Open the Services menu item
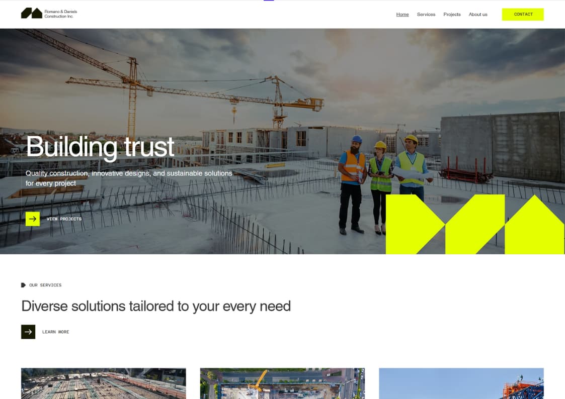 pos(426,15)
